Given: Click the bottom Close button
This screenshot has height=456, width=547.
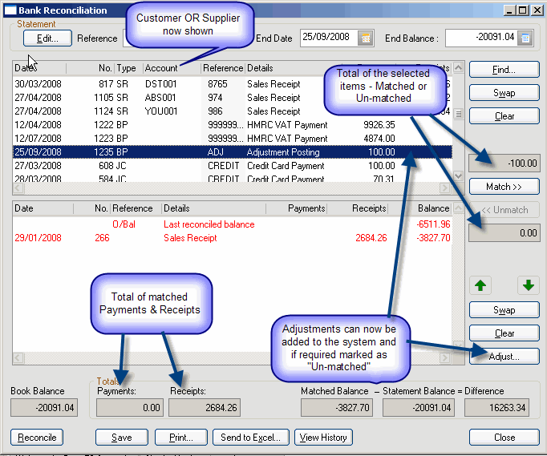Looking at the screenshot, I should tap(504, 438).
